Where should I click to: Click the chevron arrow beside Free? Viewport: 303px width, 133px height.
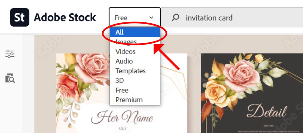151,17
